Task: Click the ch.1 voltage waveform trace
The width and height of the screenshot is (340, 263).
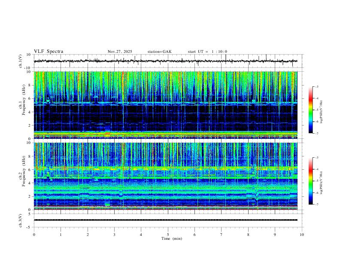Action: [x=165, y=61]
